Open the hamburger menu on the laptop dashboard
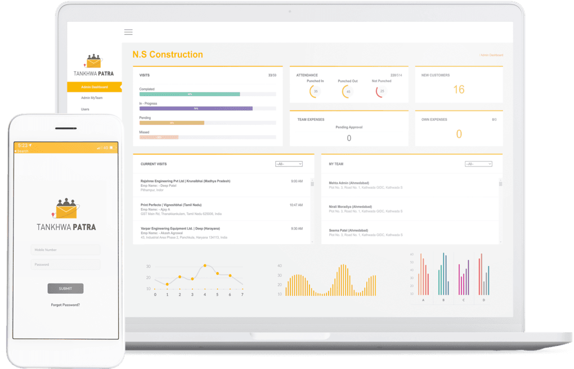The width and height of the screenshot is (574, 369). point(128,32)
